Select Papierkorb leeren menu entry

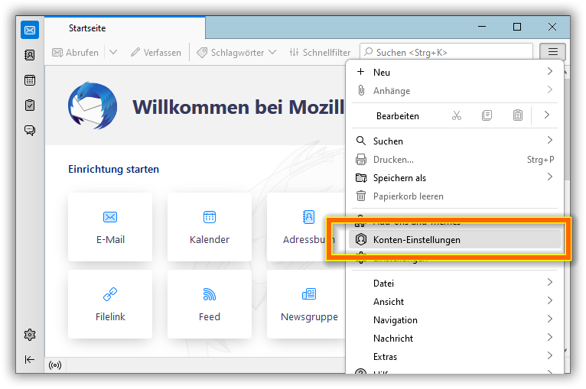pyautogui.click(x=454, y=196)
